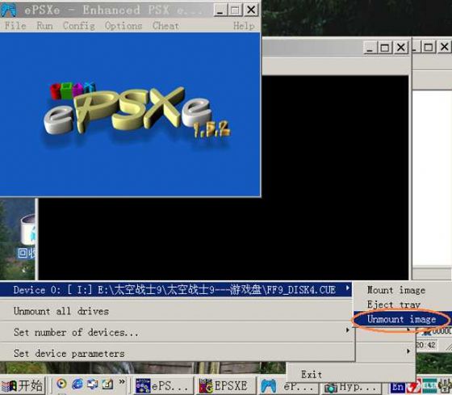This screenshot has width=452, height=395.
Task: Launch Windows Media Player quick launch icon
Action: tap(61, 384)
